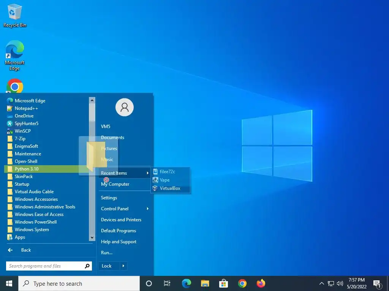Open Firefox from the taskbar
The height and width of the screenshot is (291, 389).
261,283
